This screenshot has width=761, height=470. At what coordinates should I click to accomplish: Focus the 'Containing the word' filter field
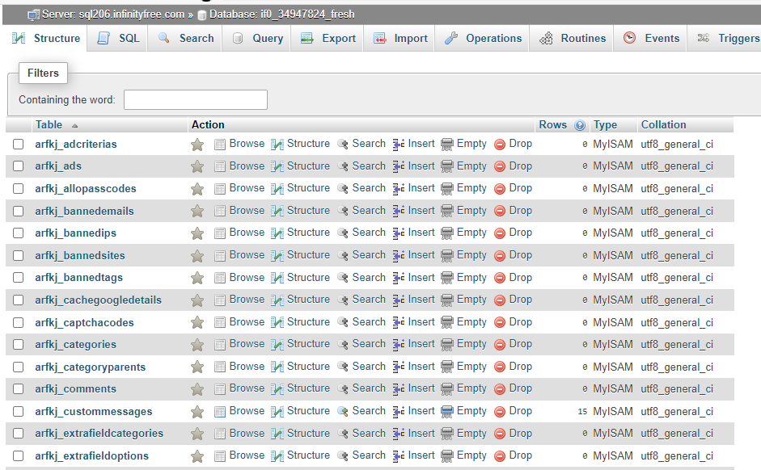195,100
